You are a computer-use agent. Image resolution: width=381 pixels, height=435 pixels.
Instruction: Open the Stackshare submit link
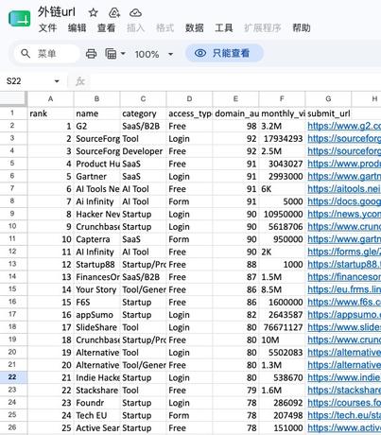[344, 391]
